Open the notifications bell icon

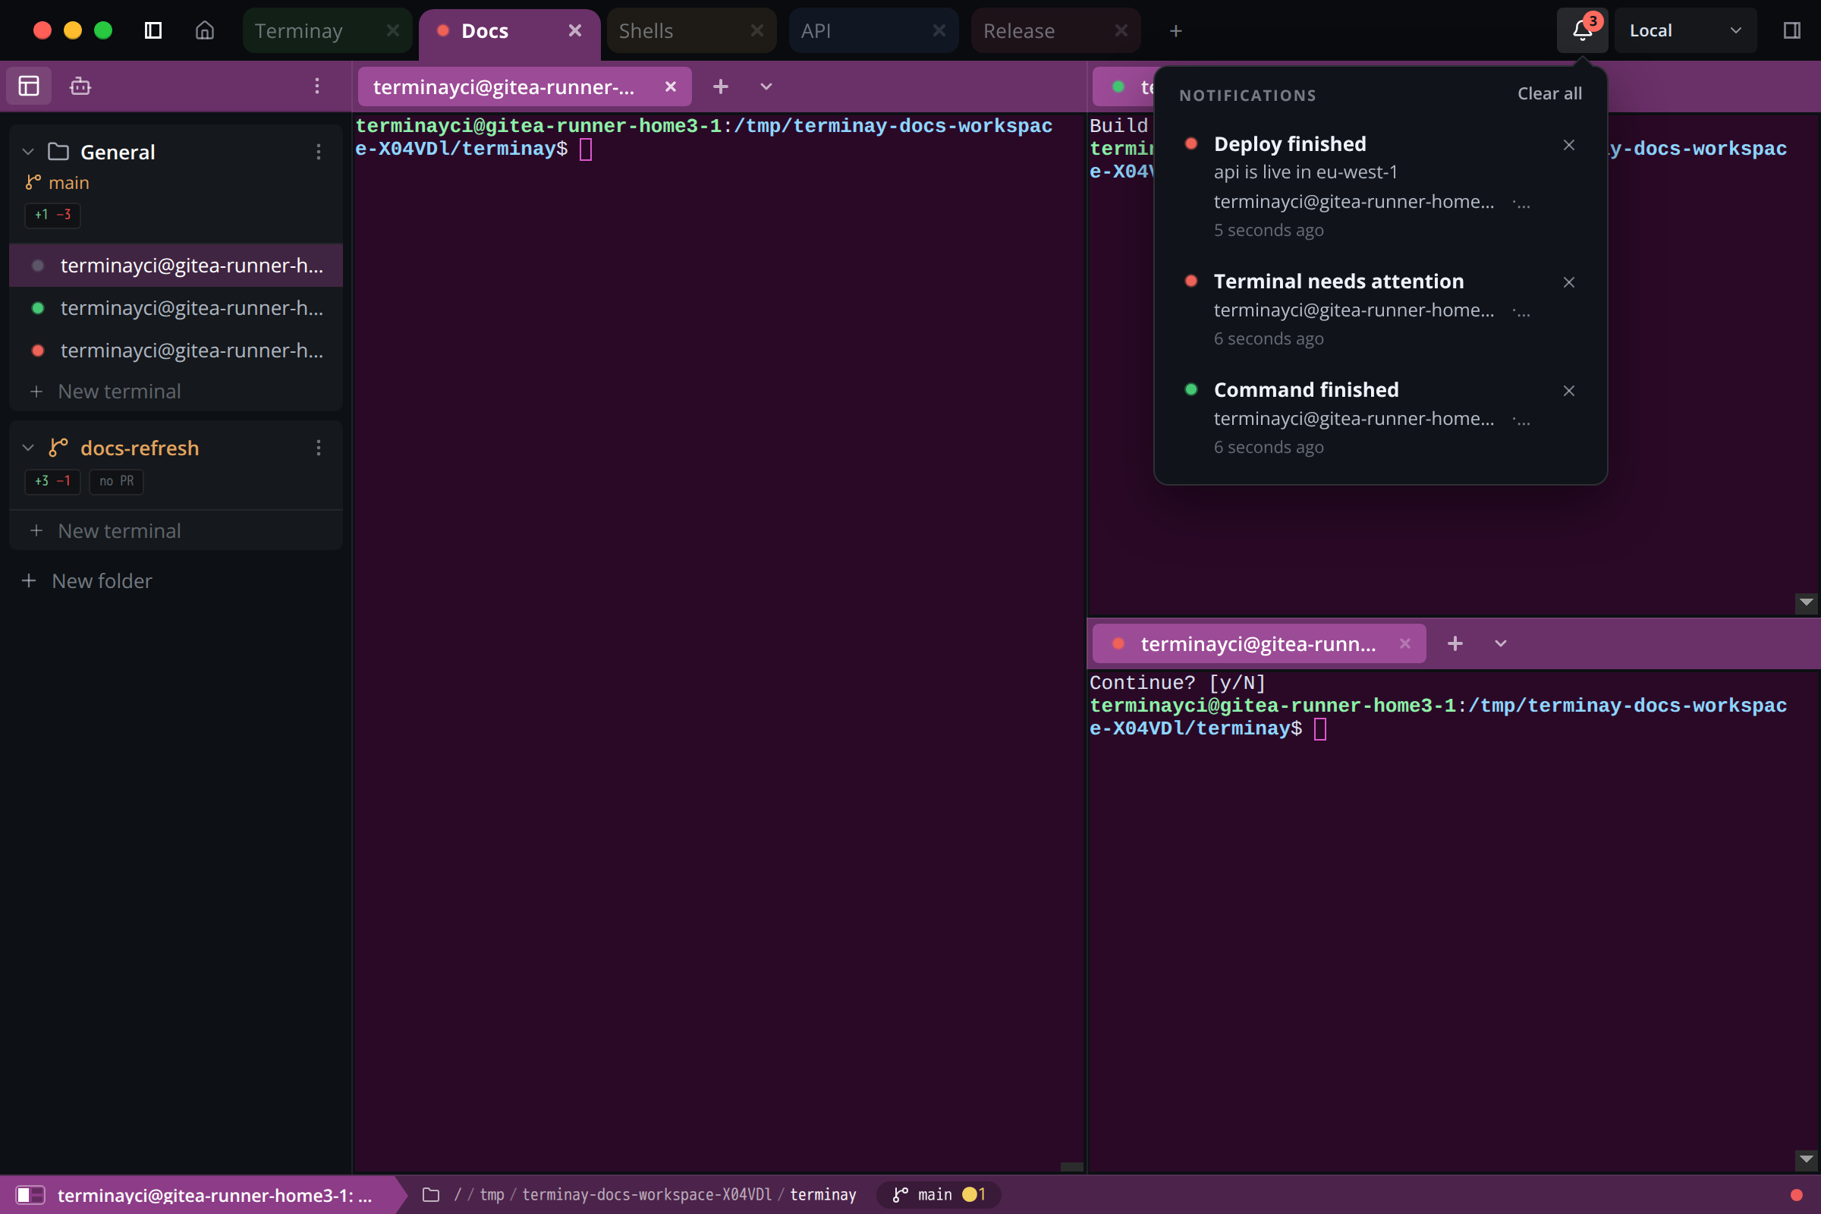tap(1582, 30)
